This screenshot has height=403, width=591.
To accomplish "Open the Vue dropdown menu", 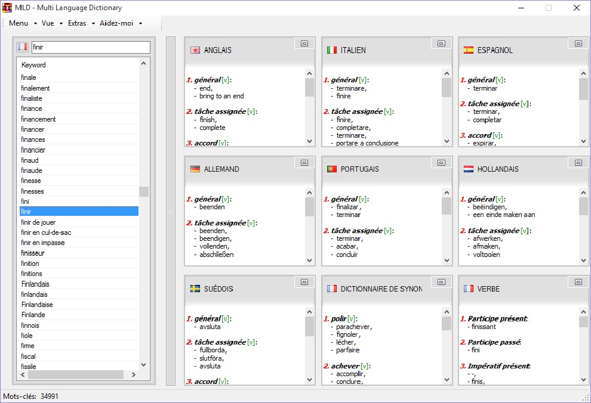I will point(52,23).
